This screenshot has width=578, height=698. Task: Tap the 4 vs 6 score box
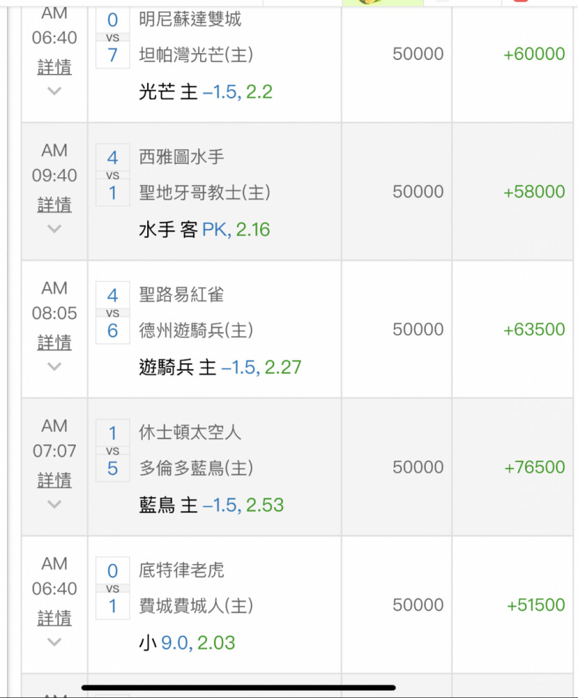click(x=112, y=313)
